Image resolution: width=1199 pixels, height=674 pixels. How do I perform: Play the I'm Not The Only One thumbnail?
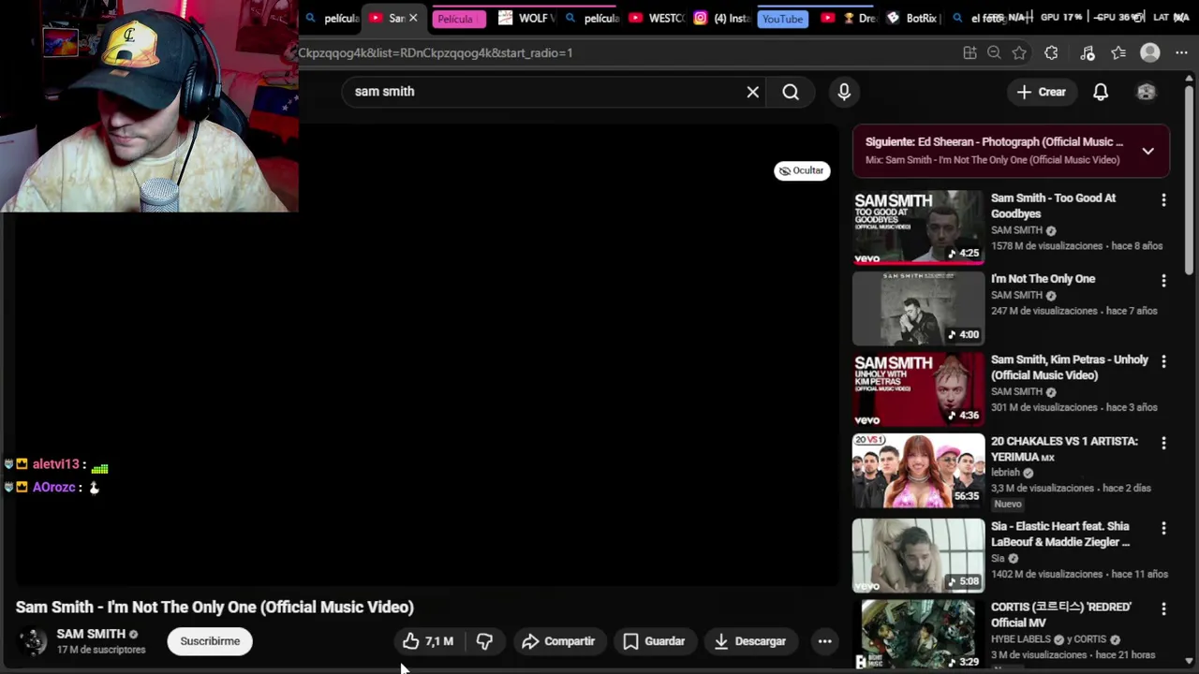coord(918,309)
